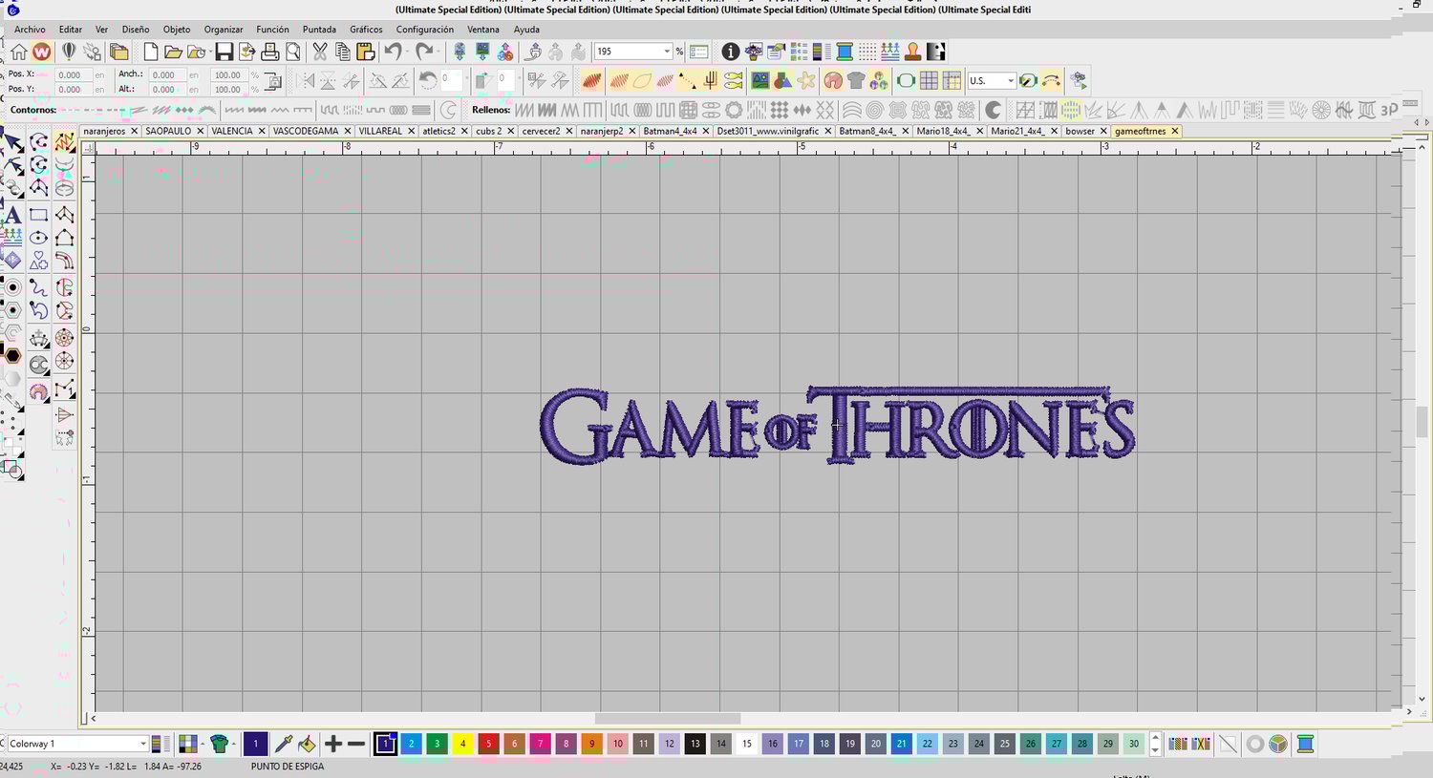The width and height of the screenshot is (1433, 778).
Task: Select yellow color swatch 4
Action: coord(462,744)
